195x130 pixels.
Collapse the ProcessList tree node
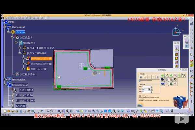[5, 27]
